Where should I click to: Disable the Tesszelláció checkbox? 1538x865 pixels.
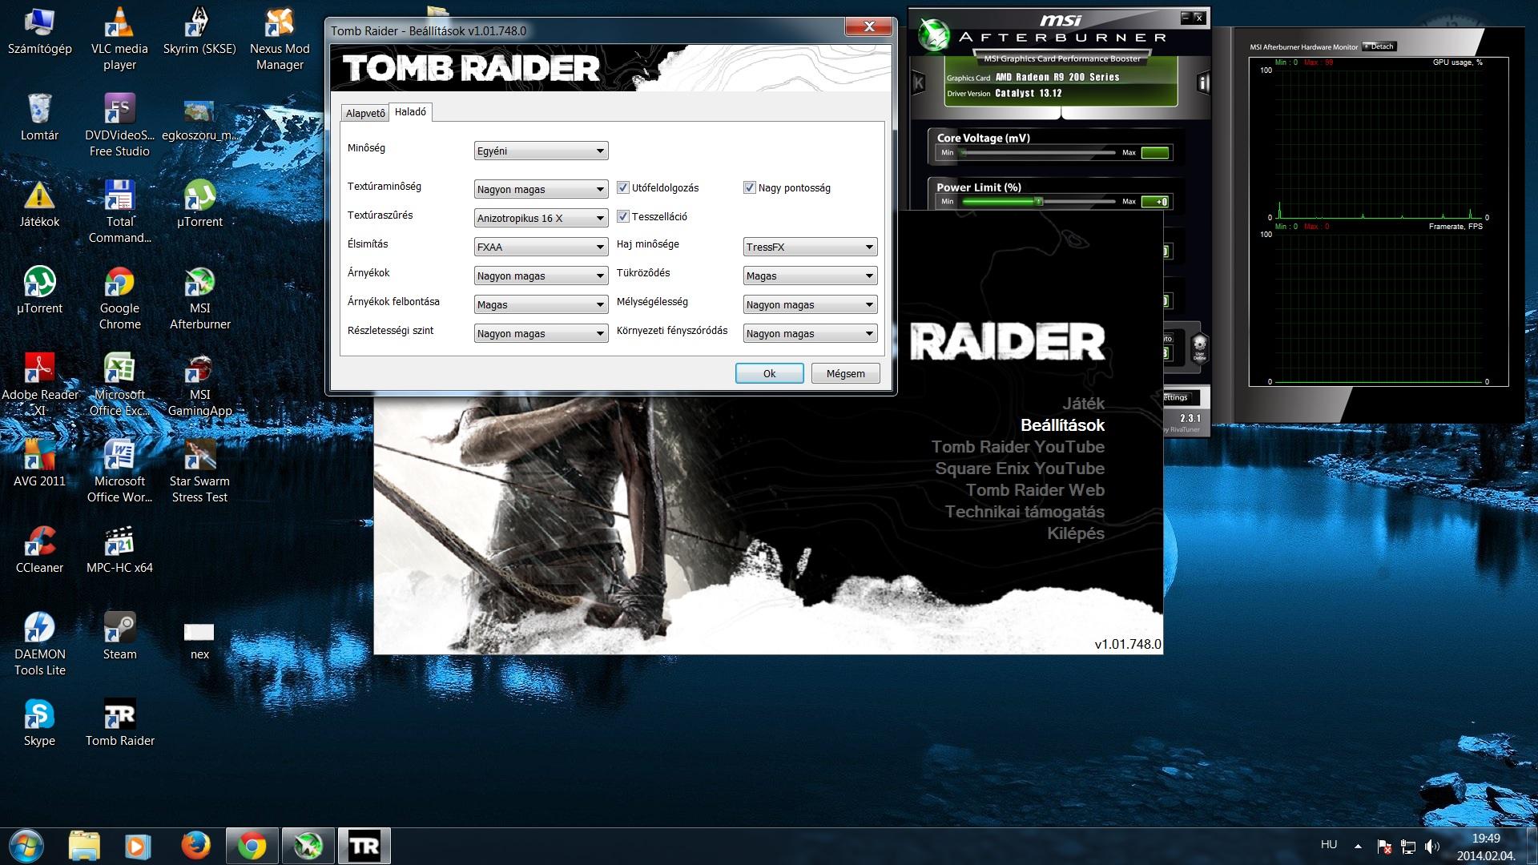click(623, 216)
